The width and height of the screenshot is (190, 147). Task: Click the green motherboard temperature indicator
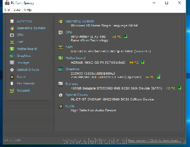click(x=143, y=62)
